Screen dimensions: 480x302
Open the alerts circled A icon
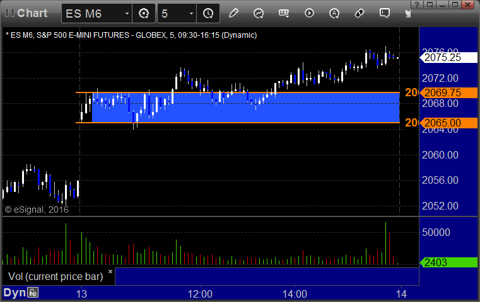[334, 13]
